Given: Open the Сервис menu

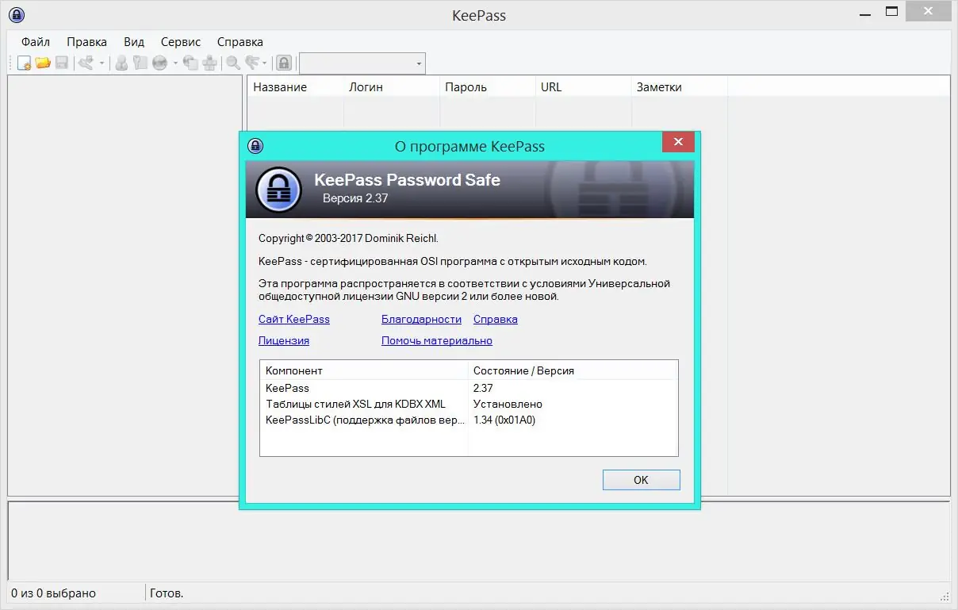Looking at the screenshot, I should (179, 41).
